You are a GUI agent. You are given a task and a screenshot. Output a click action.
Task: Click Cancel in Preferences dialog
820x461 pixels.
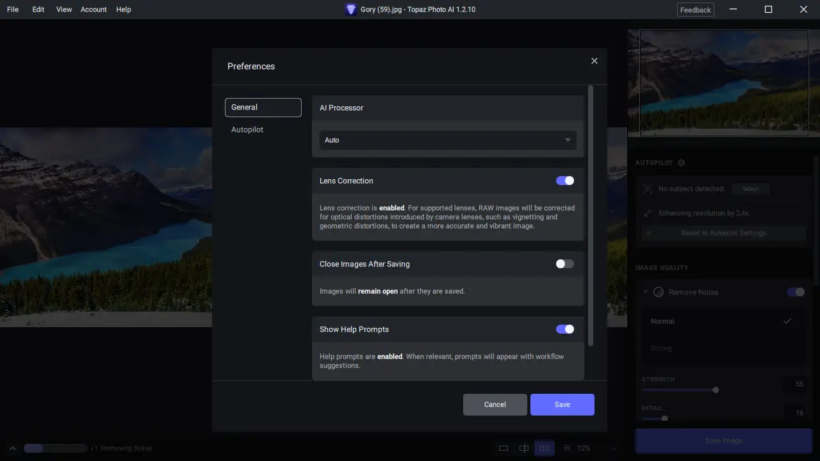pyautogui.click(x=495, y=405)
